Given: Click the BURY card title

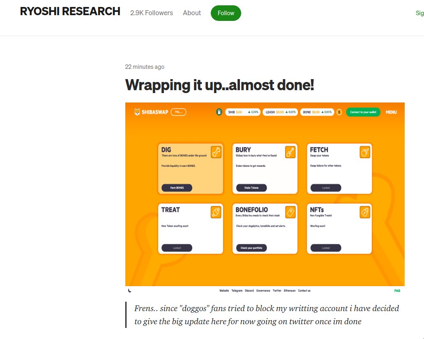Looking at the screenshot, I should click(x=243, y=150).
